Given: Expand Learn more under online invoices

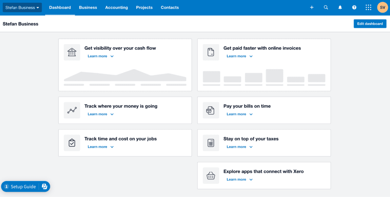Looking at the screenshot, I should (x=239, y=56).
